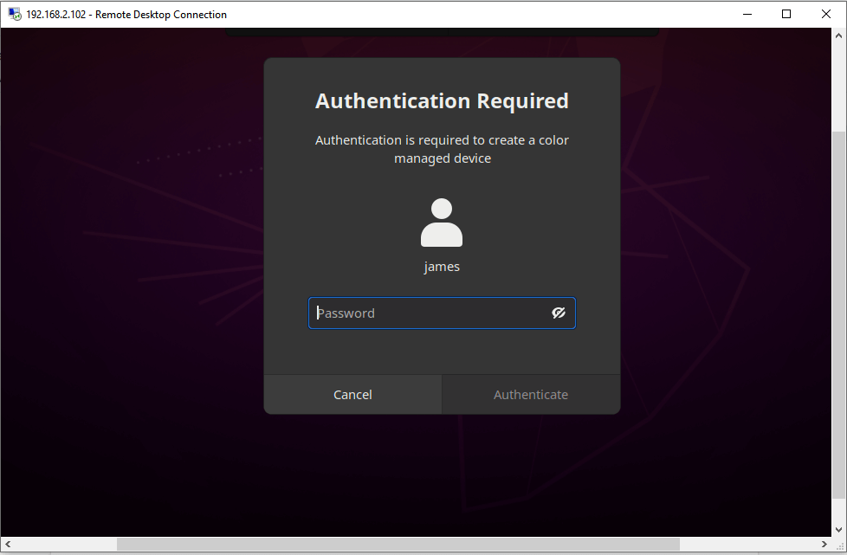Close the Remote Desktop Connection window
The height and width of the screenshot is (555, 847).
(826, 15)
